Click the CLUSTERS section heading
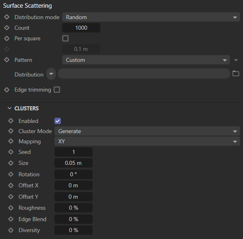The height and width of the screenshot is (239, 243). pos(27,108)
